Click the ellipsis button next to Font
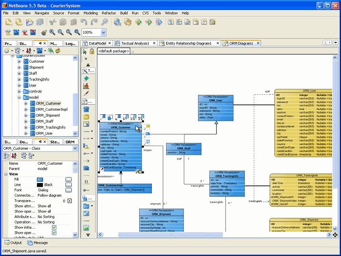 pos(69,190)
